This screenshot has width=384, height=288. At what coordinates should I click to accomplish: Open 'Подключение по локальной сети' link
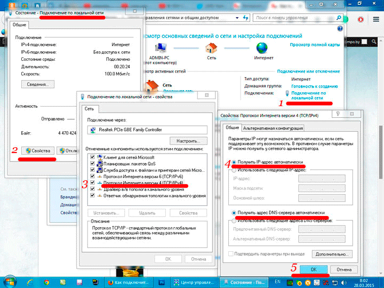click(309, 95)
